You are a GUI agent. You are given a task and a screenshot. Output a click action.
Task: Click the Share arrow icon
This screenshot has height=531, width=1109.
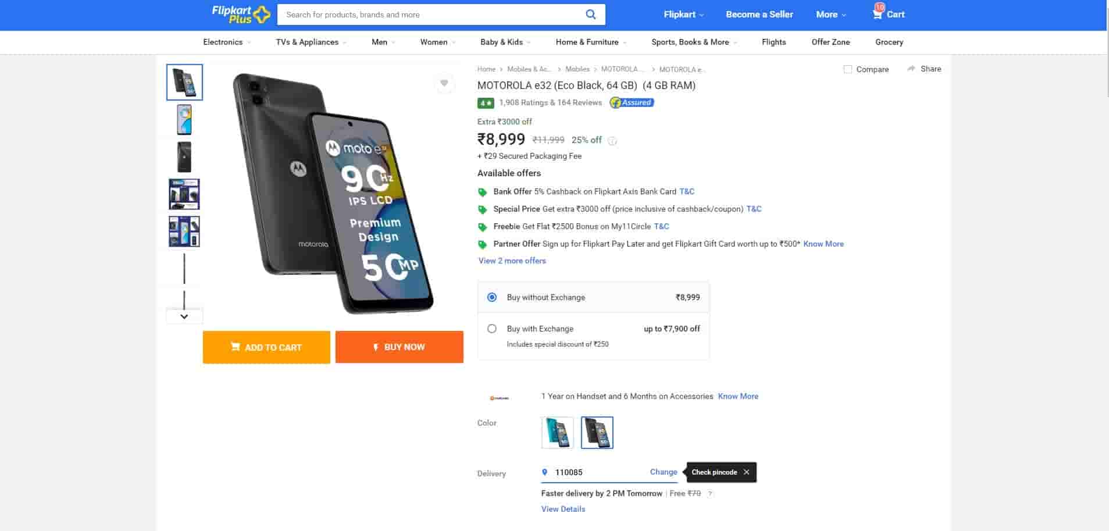[911, 69]
